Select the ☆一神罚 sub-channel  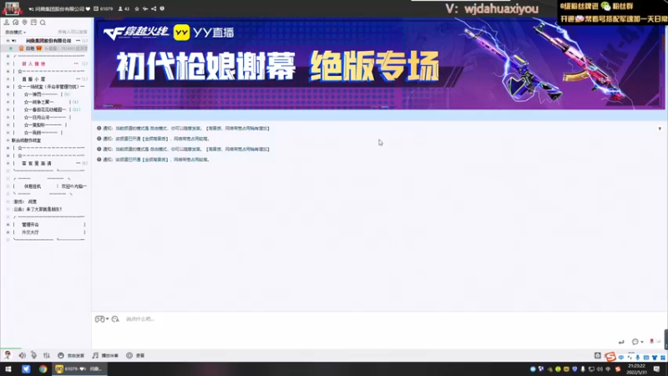[x=40, y=94]
